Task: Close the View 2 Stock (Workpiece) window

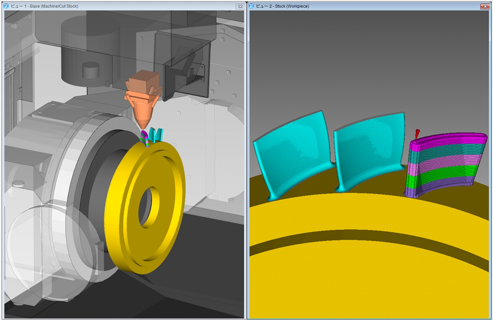Action: [485, 7]
